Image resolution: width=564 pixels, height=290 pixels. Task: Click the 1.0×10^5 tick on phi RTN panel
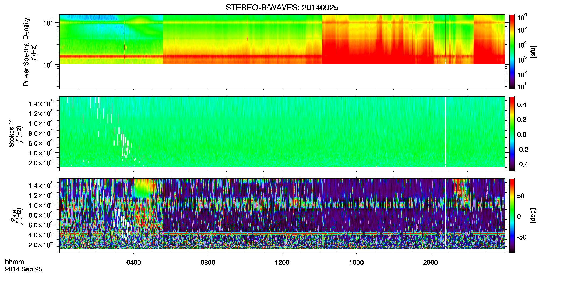[40, 205]
